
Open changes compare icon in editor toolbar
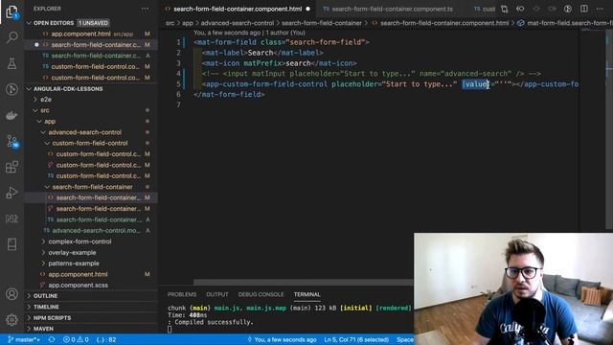pos(505,9)
